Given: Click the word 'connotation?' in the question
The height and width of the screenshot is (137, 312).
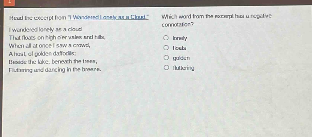Looking at the screenshot, I should click(x=178, y=25).
